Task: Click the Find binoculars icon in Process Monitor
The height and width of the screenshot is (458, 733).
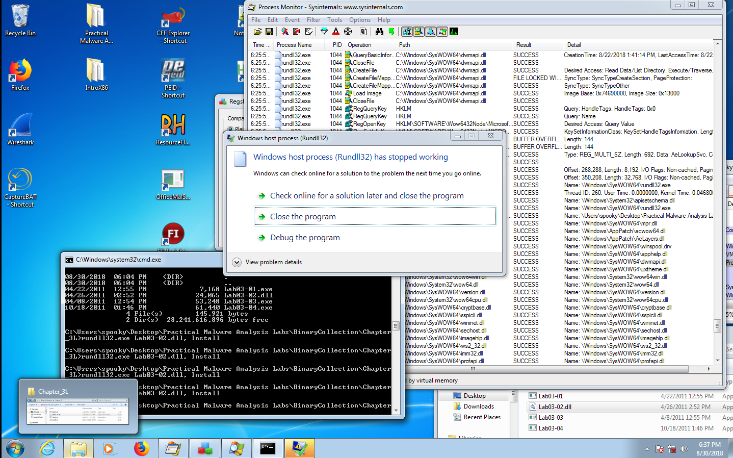Action: tap(379, 32)
